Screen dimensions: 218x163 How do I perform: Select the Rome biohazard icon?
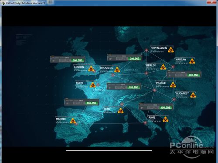click(165, 120)
